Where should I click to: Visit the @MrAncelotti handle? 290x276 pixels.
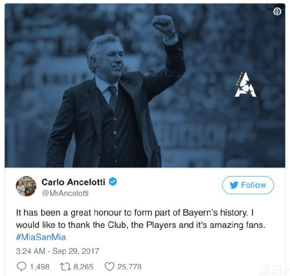click(x=66, y=193)
